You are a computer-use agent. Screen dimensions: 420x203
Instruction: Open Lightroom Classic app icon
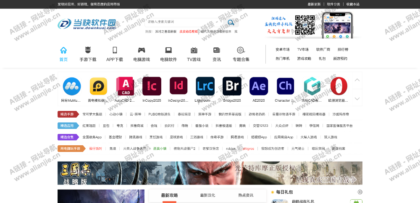(205, 86)
